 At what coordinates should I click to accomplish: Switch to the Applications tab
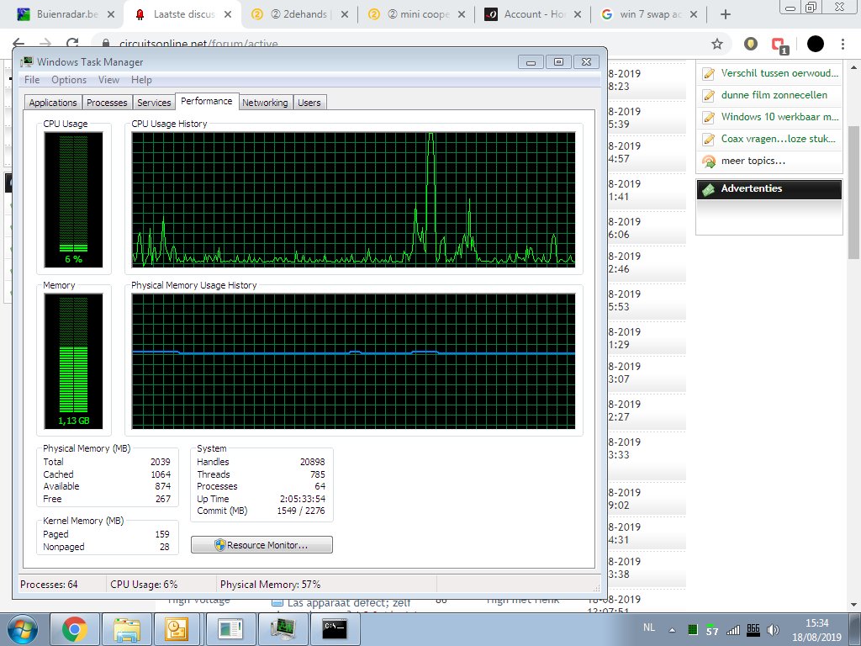[53, 103]
